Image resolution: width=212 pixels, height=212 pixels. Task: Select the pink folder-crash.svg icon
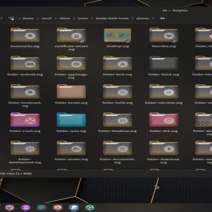click(x=25, y=120)
